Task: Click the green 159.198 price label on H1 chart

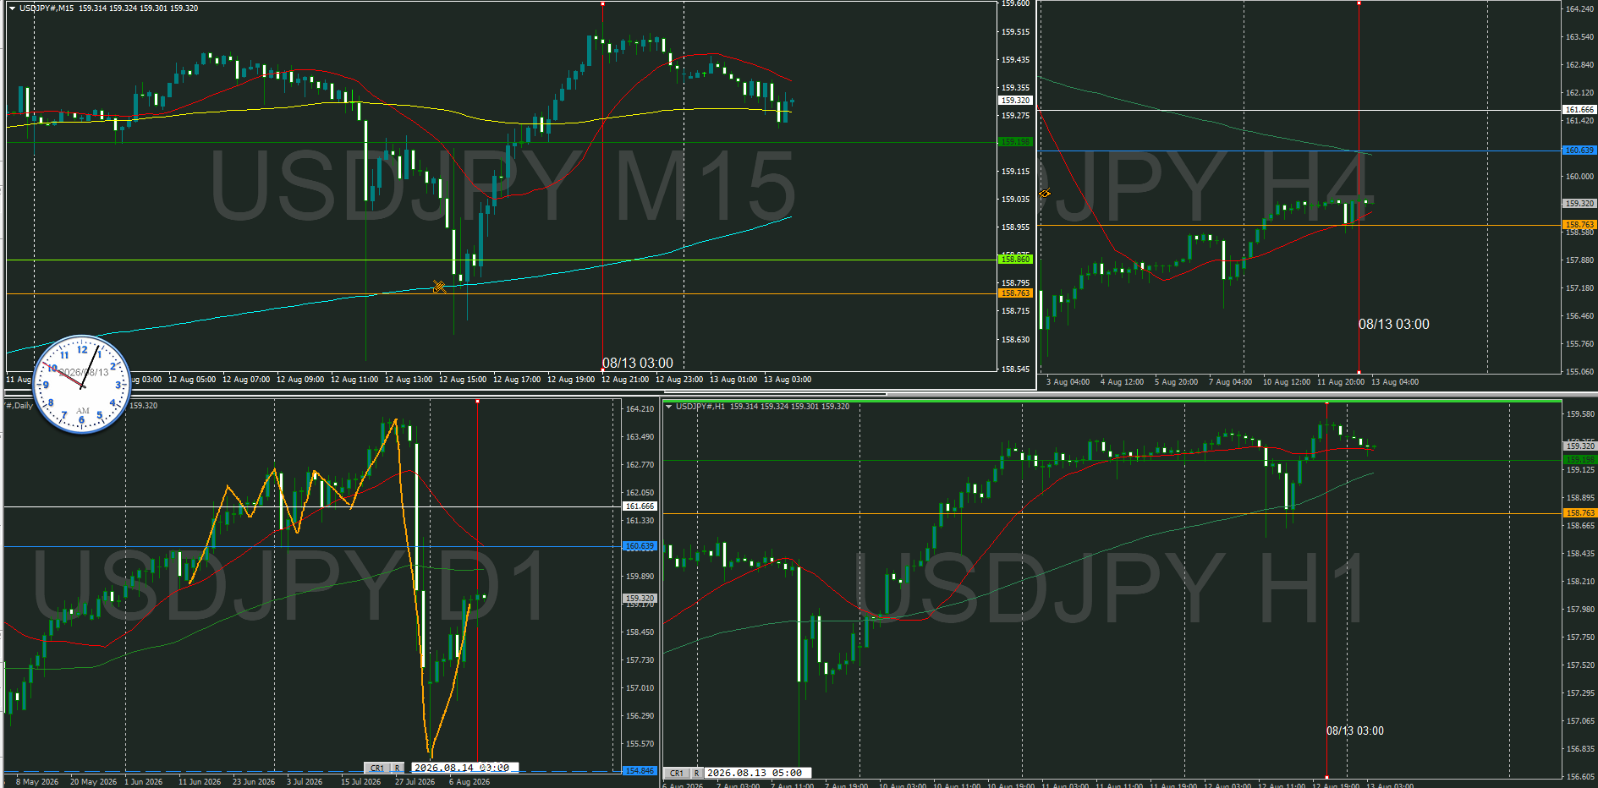Action: [1579, 460]
